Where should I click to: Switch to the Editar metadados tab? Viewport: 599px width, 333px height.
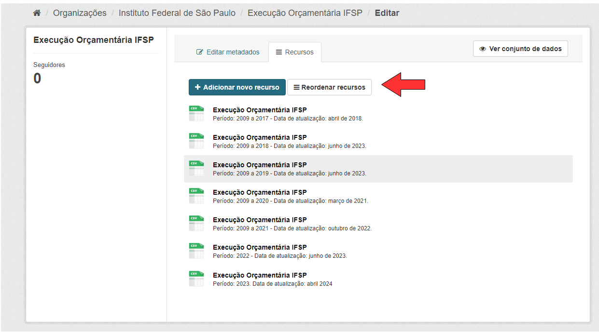pos(228,52)
